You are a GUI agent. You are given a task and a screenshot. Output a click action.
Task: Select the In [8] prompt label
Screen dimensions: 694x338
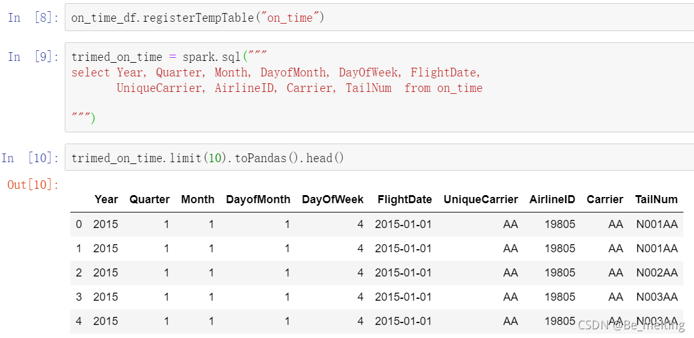tap(33, 18)
